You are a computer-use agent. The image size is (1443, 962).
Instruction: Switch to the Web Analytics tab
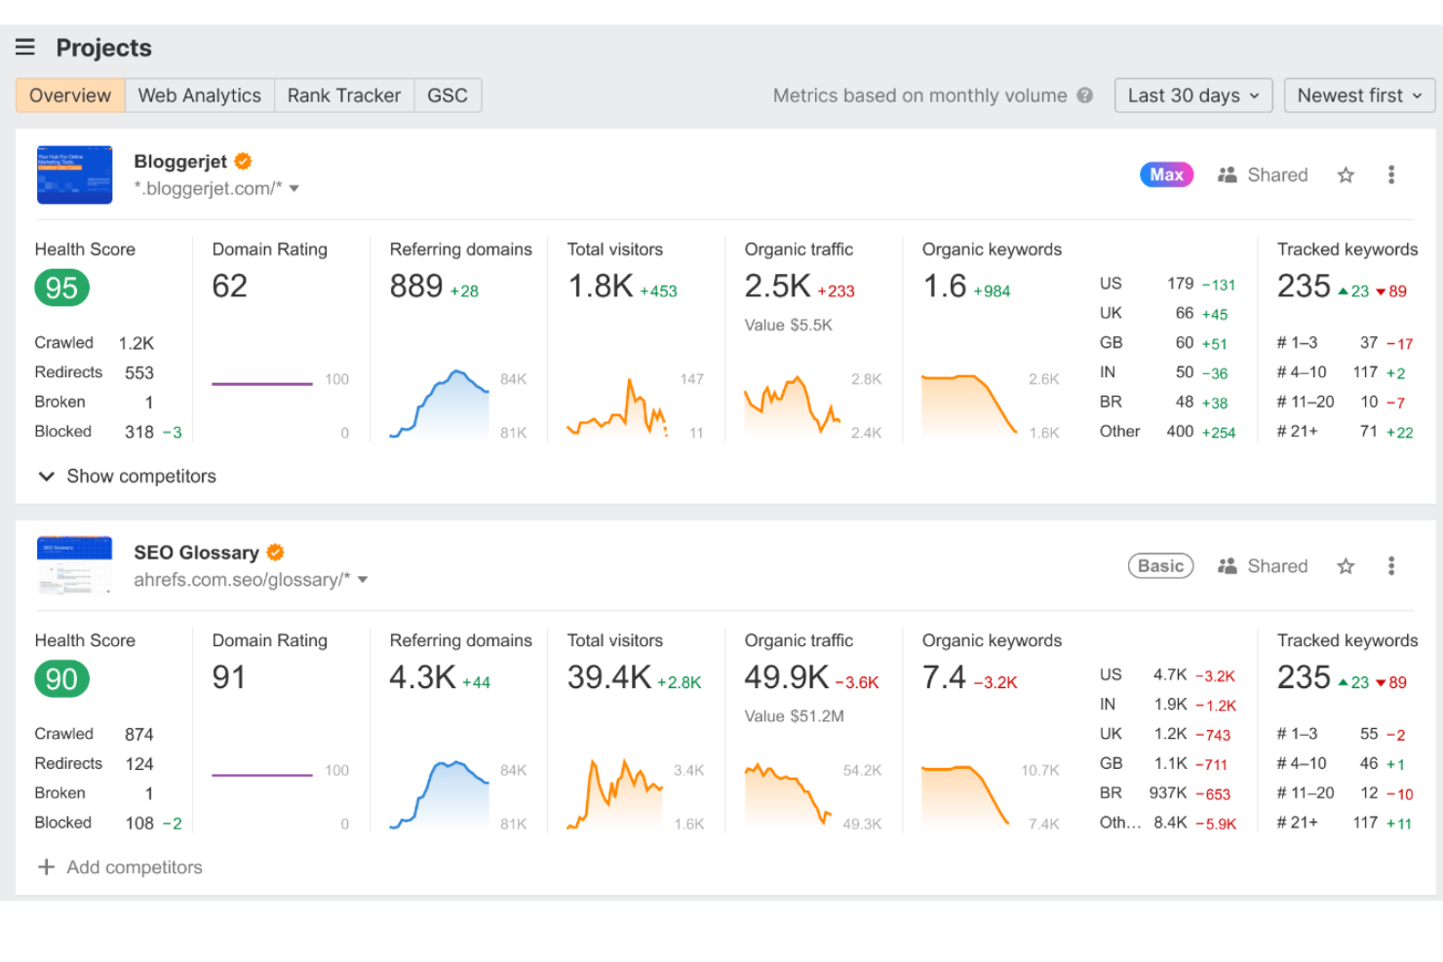point(200,96)
